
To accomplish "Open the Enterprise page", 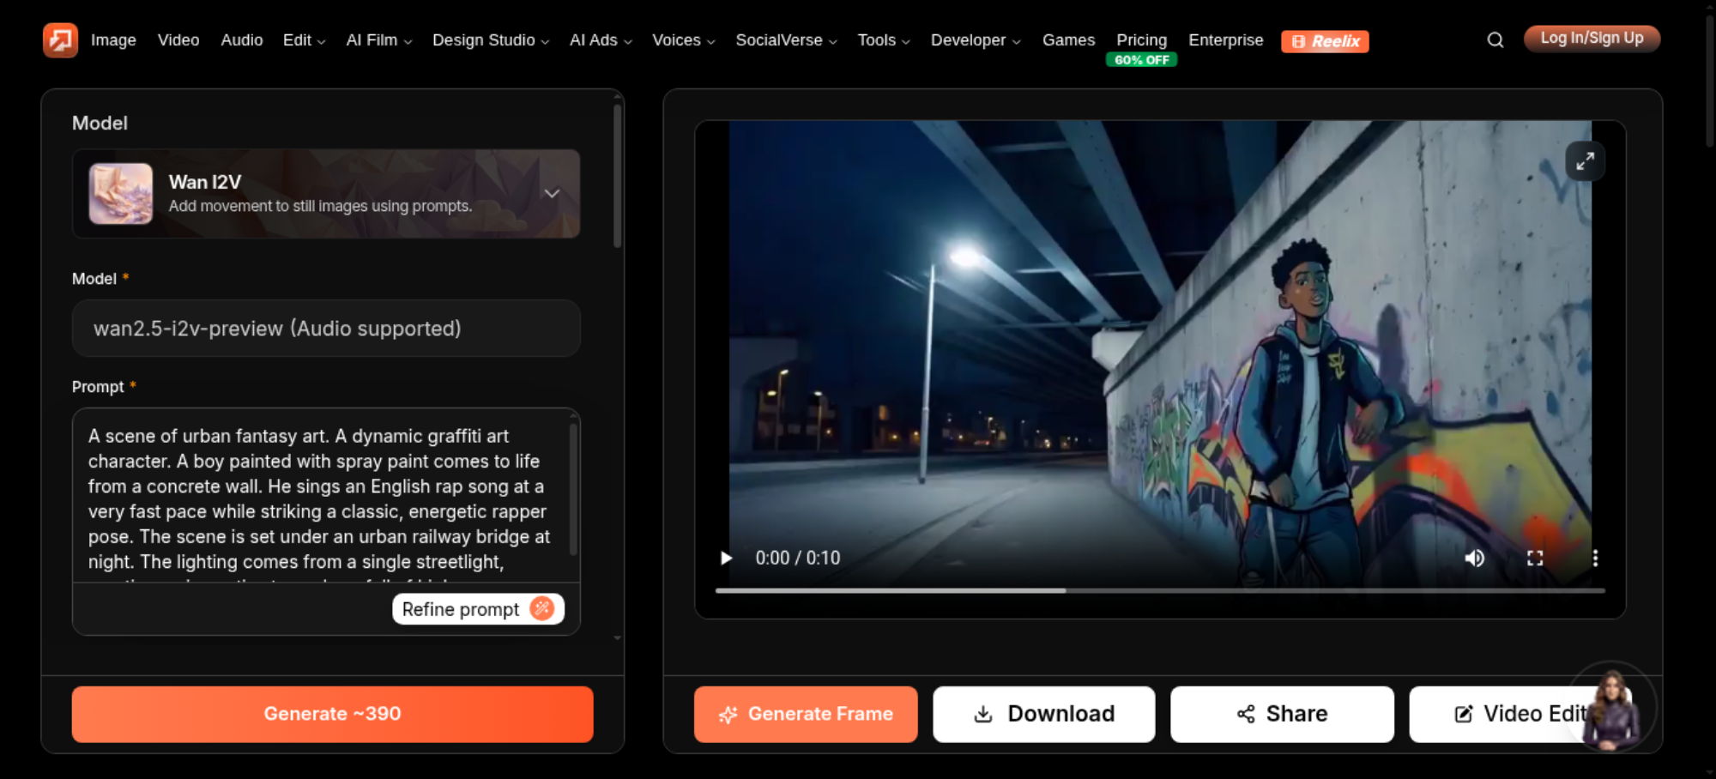I will point(1225,40).
